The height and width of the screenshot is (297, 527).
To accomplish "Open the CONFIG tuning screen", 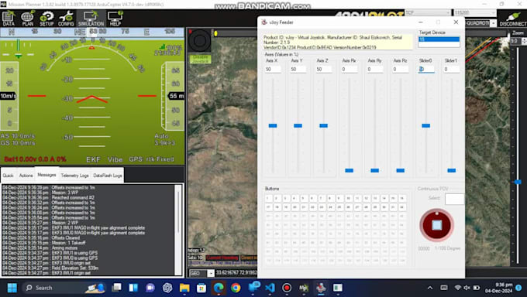I will click(x=66, y=18).
